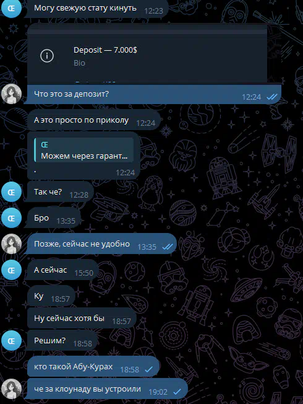Click the double-check marks at 12:24
The height and width of the screenshot is (404, 303).
pyautogui.click(x=272, y=97)
